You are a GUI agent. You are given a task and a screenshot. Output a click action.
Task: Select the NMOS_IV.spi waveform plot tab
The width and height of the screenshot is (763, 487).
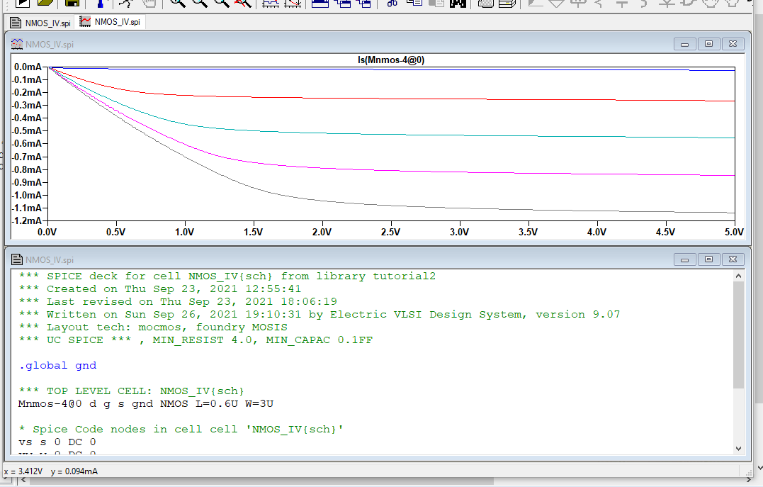[111, 22]
